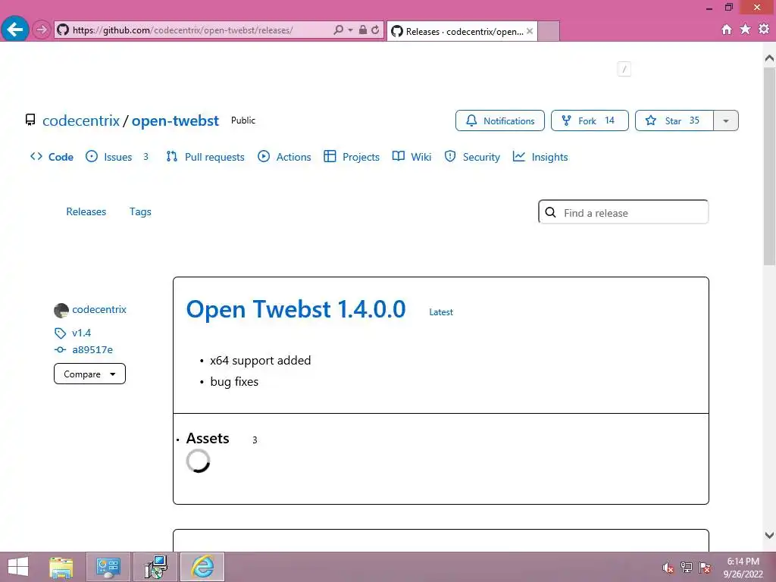Screen dimensions: 776x582
Task: Click the Public visibility label
Action: click(x=243, y=120)
